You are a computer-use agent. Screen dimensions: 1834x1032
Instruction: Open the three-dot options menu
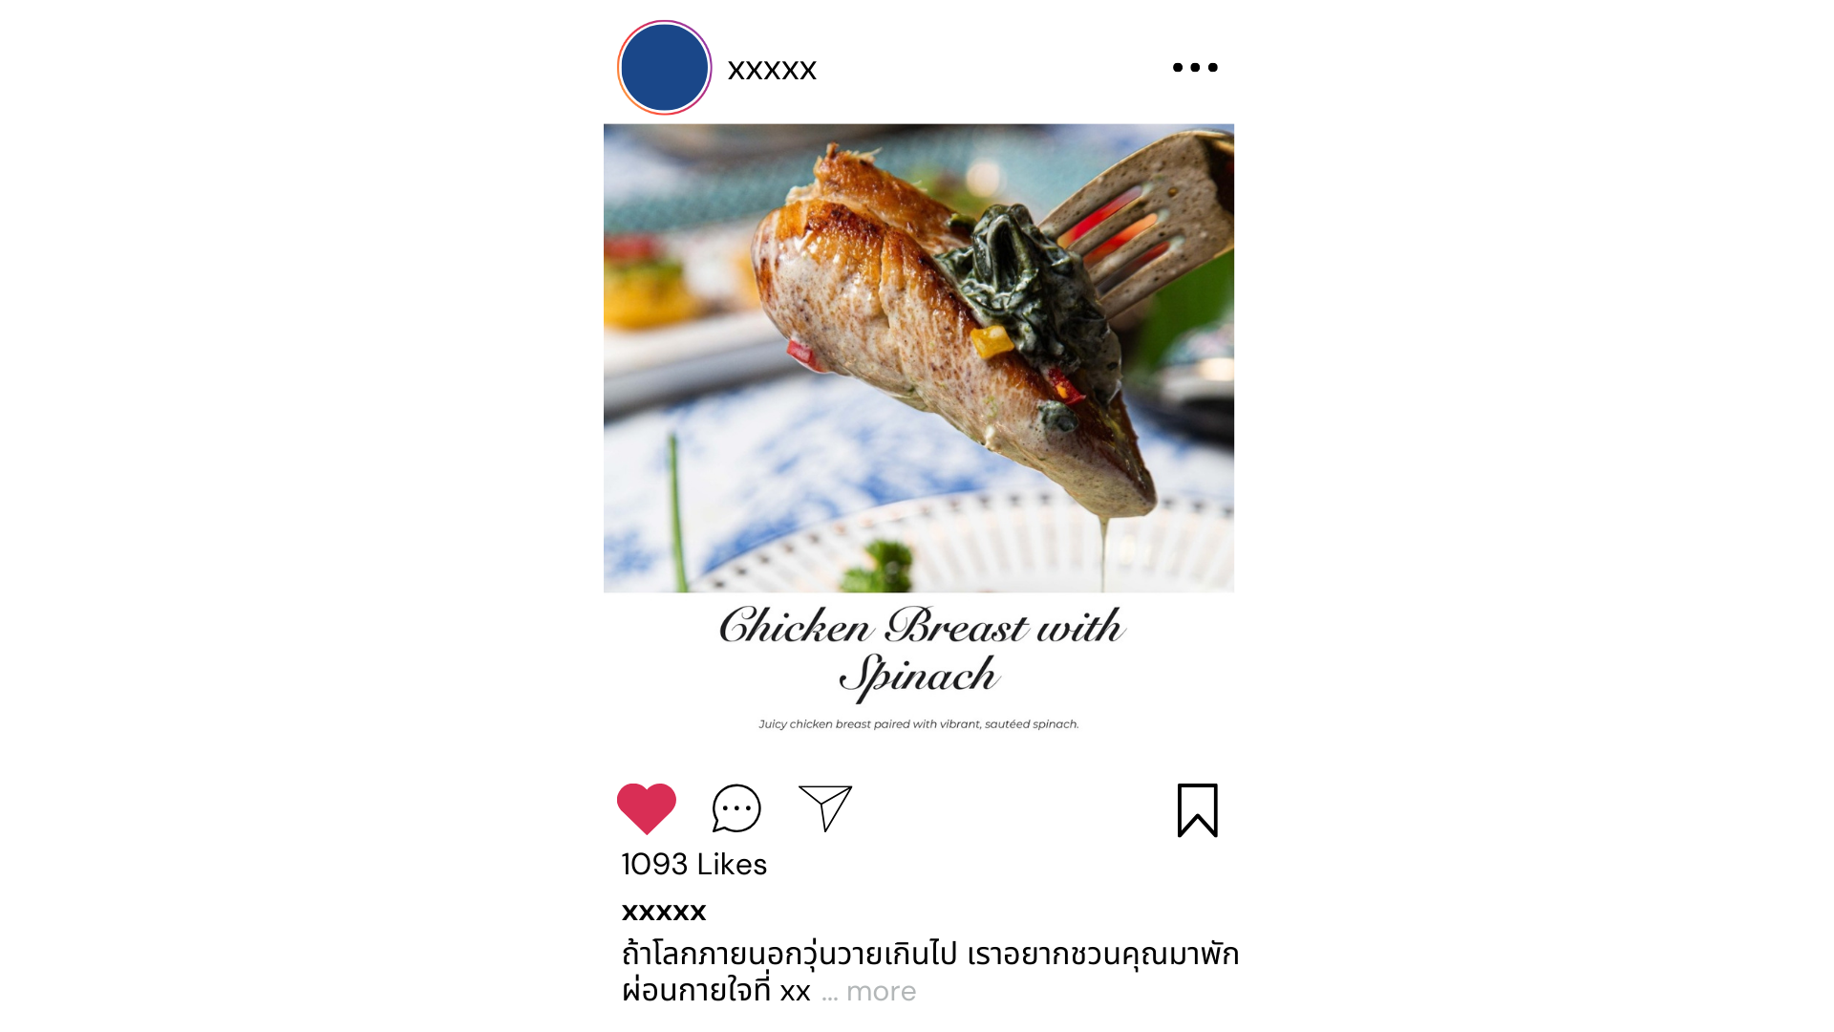point(1195,67)
